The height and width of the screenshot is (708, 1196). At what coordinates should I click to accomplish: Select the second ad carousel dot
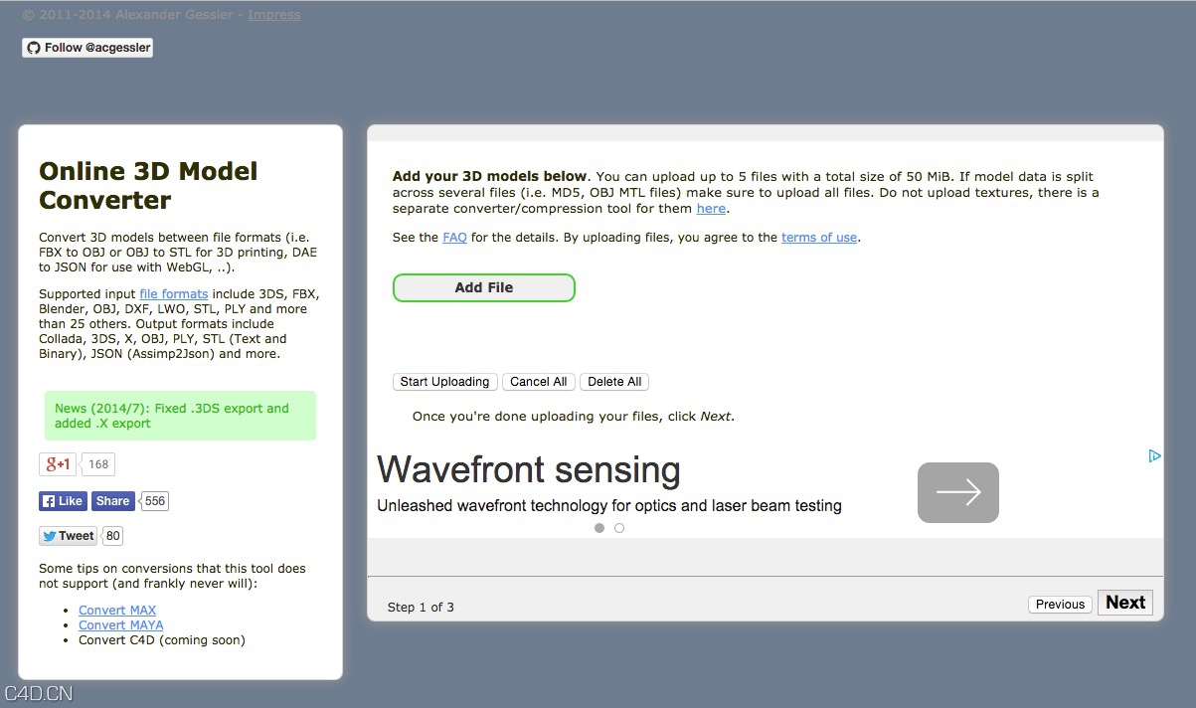(x=619, y=528)
